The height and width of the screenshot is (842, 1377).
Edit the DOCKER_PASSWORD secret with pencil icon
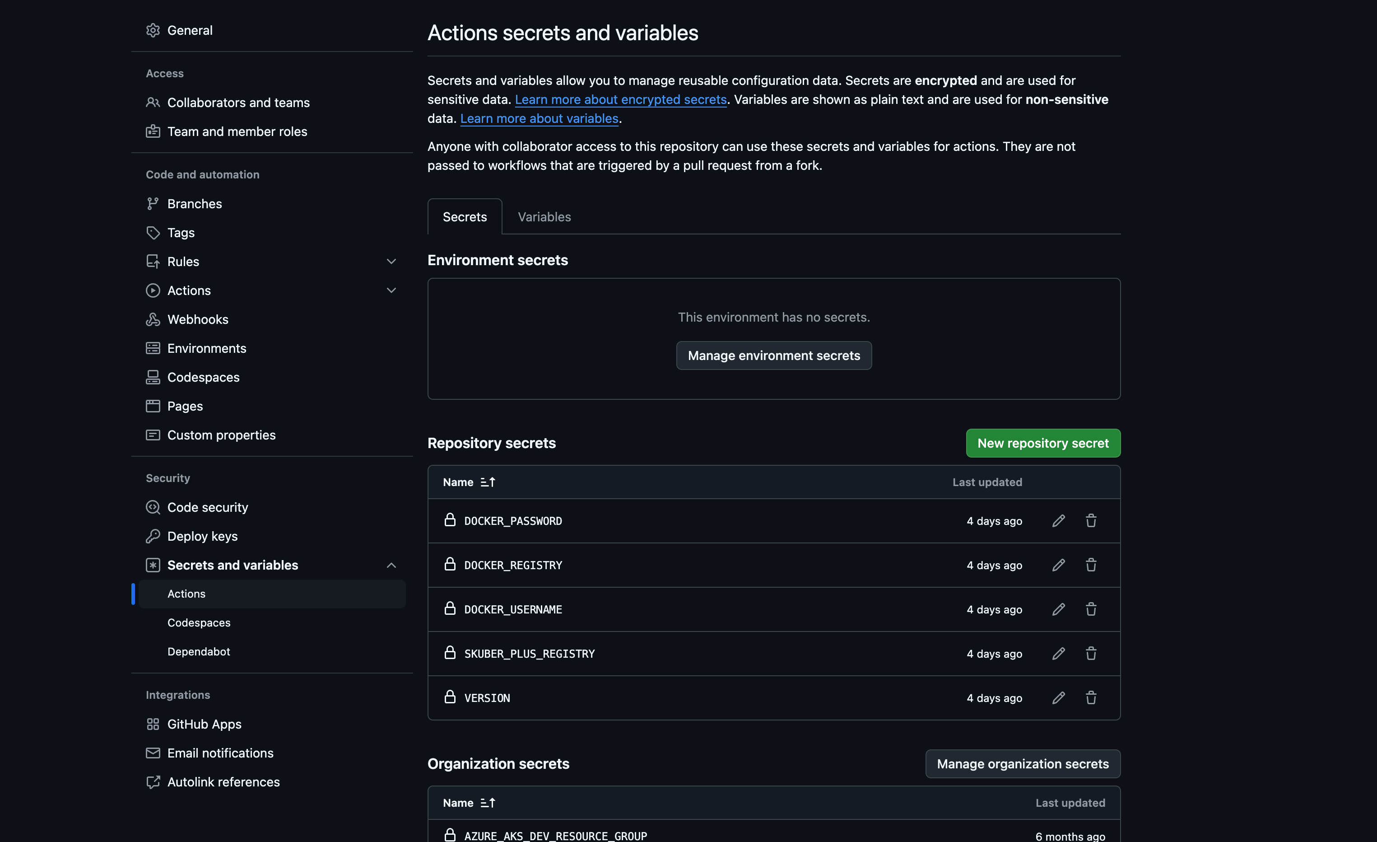click(1058, 520)
